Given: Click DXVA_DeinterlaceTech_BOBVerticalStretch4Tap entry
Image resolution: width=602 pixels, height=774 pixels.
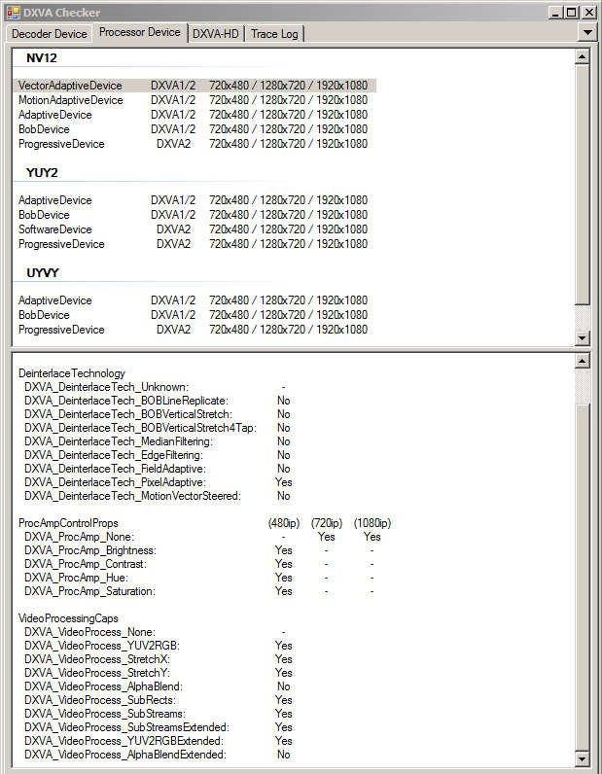Looking at the screenshot, I should coord(140,428).
